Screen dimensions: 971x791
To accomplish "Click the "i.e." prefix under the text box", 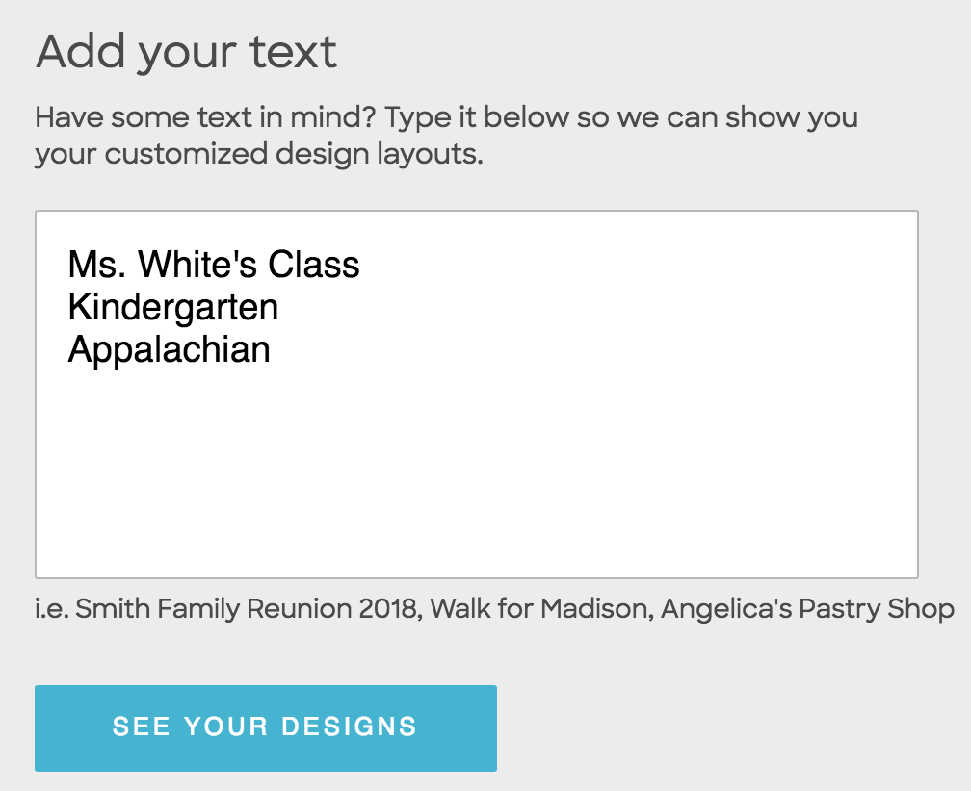I will pos(52,608).
